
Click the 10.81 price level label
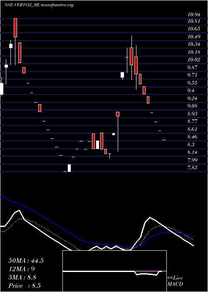pos(194,21)
